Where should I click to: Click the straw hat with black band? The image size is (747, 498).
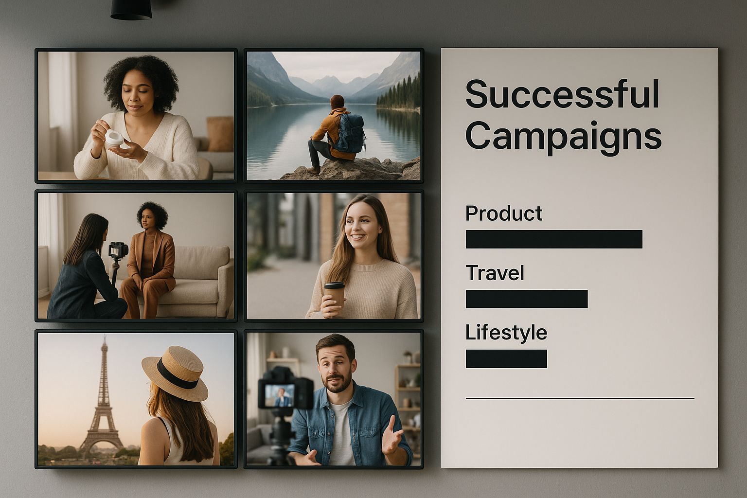tap(175, 372)
